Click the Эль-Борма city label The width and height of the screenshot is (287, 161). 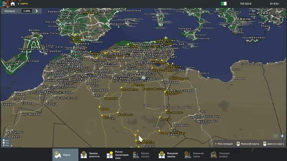[171, 82]
